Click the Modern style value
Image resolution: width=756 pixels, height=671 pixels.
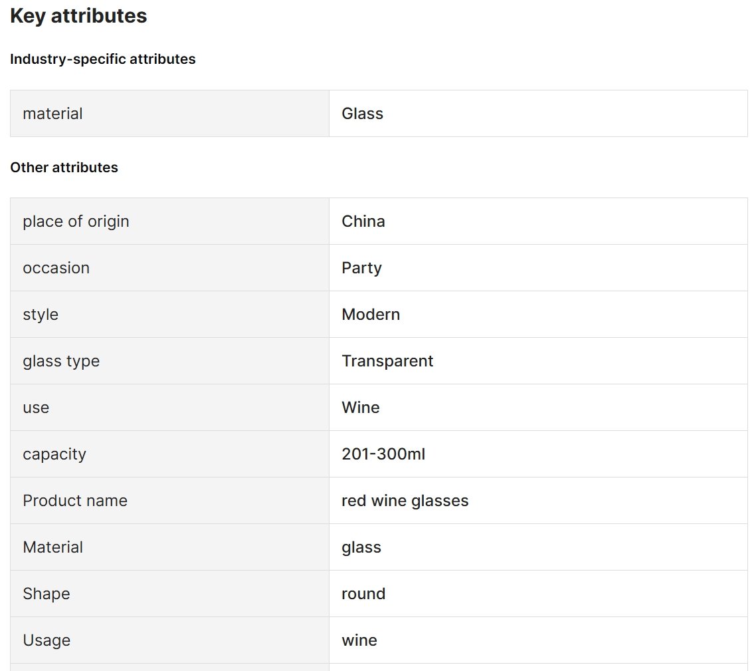[x=371, y=315]
